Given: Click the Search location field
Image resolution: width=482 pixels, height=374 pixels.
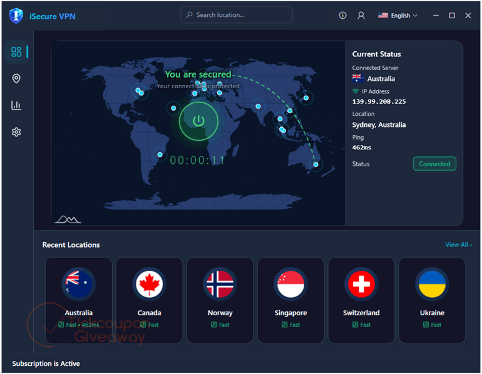Looking at the screenshot, I should click(237, 15).
